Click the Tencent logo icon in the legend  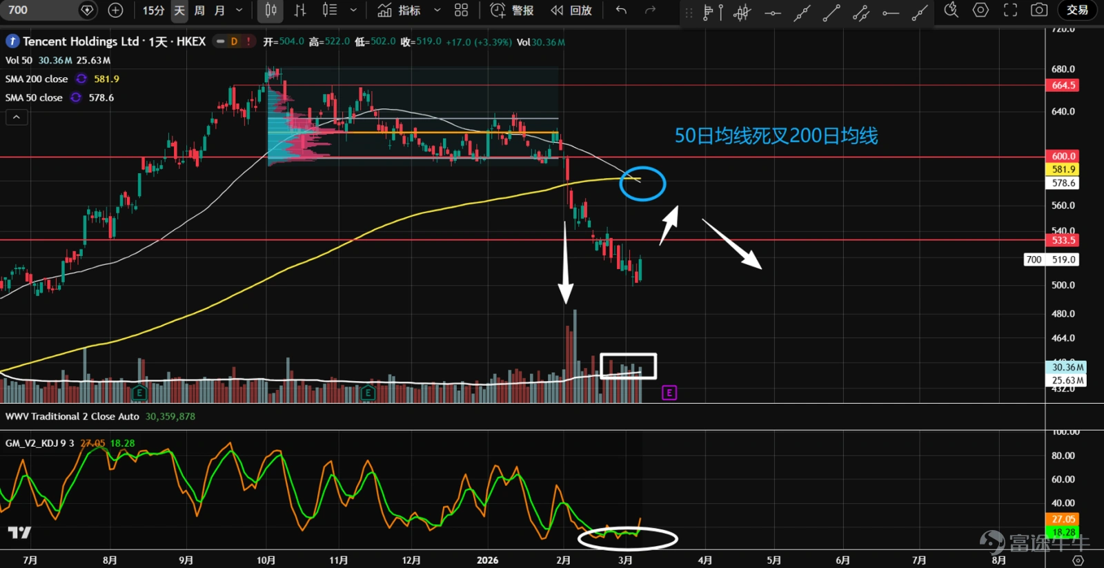[x=12, y=41]
